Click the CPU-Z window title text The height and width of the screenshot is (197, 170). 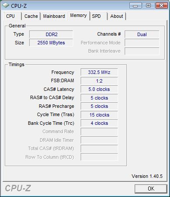tap(19, 6)
